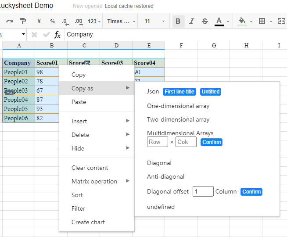287x237 pixels.
Task: Select Sort in context menu
Action: 97,195
